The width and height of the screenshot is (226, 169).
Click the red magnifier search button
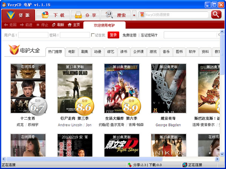point(216,15)
